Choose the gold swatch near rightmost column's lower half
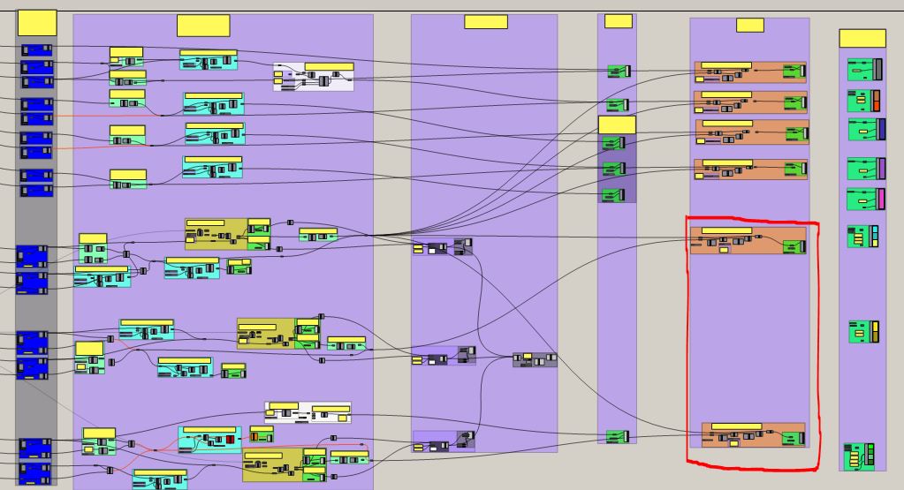Image resolution: width=904 pixels, height=490 pixels. tap(875, 332)
